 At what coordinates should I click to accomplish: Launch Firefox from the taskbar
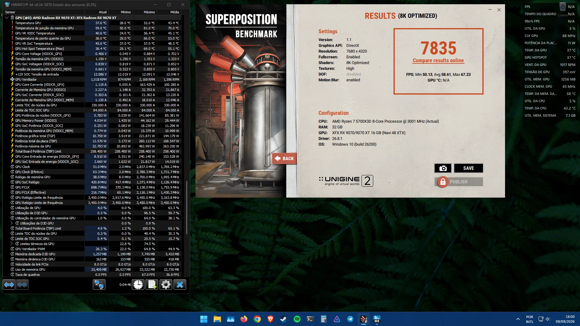point(244,319)
